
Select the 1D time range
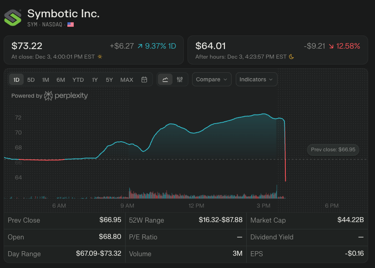coord(16,79)
